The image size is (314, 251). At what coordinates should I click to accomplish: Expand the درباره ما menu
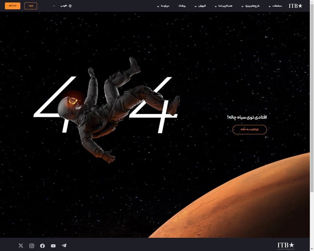pyautogui.click(x=163, y=6)
